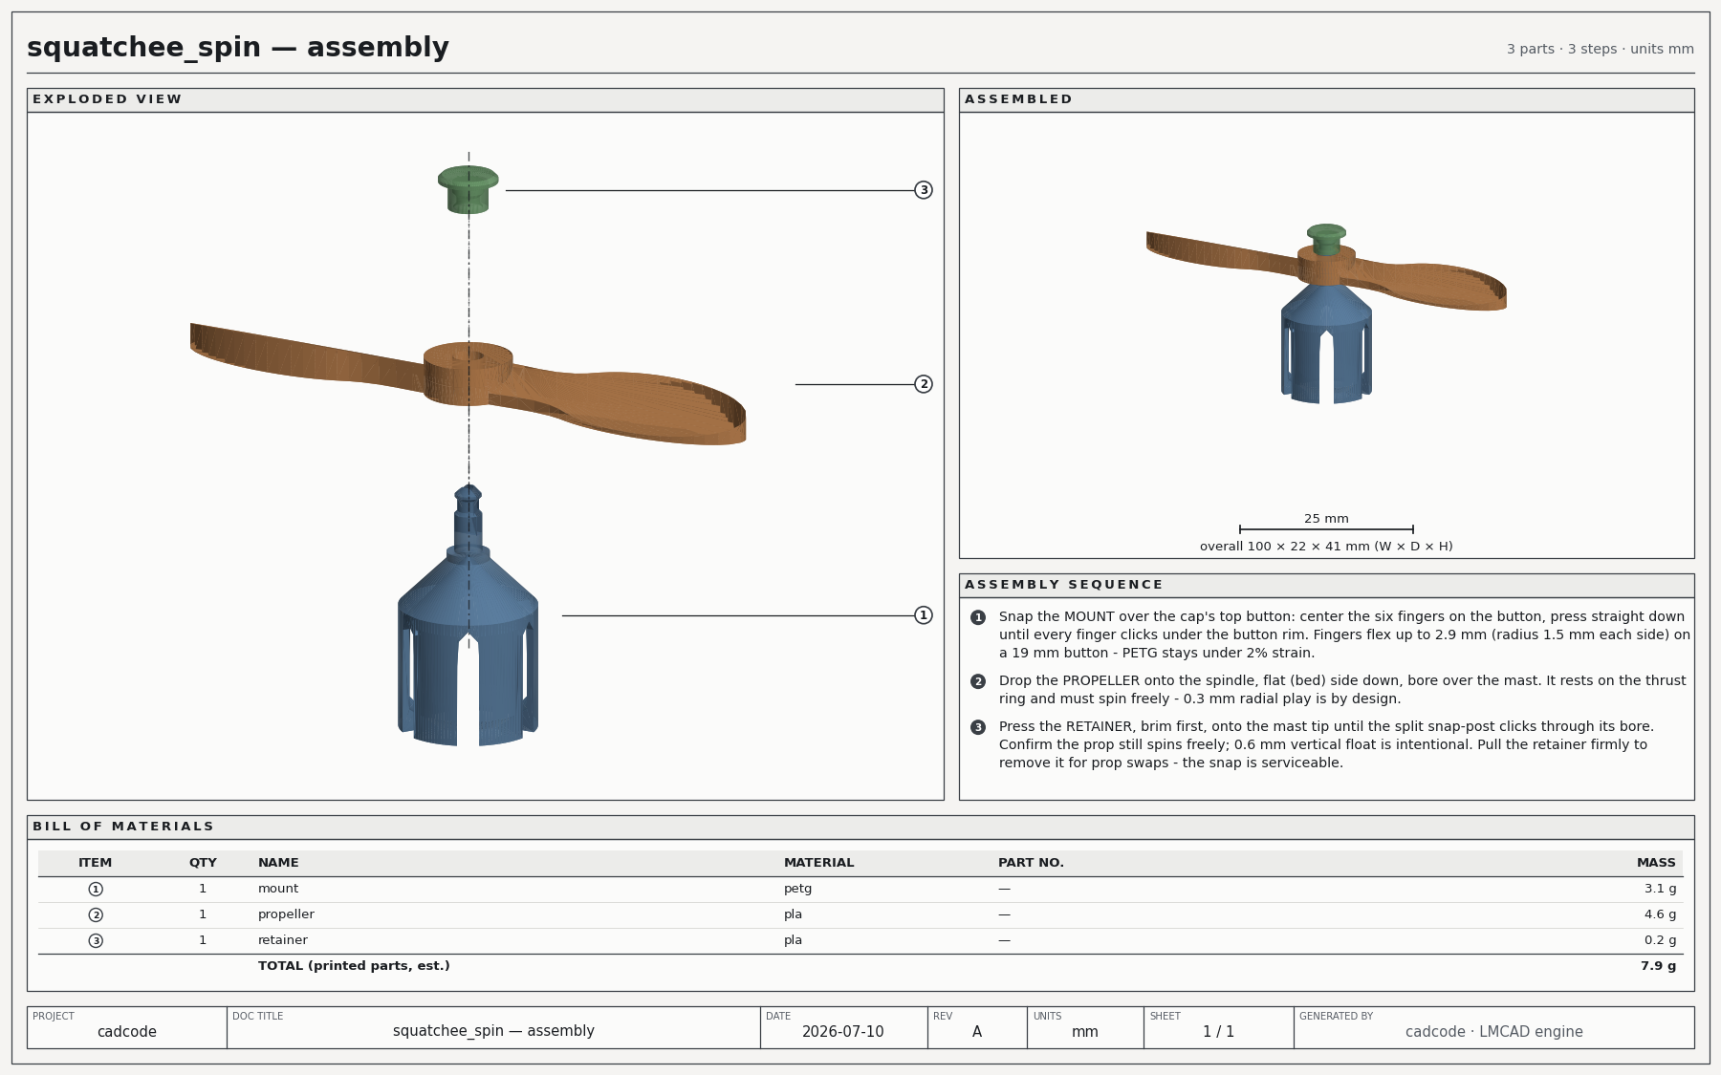Click the '4.6 g' mass value

[1660, 914]
